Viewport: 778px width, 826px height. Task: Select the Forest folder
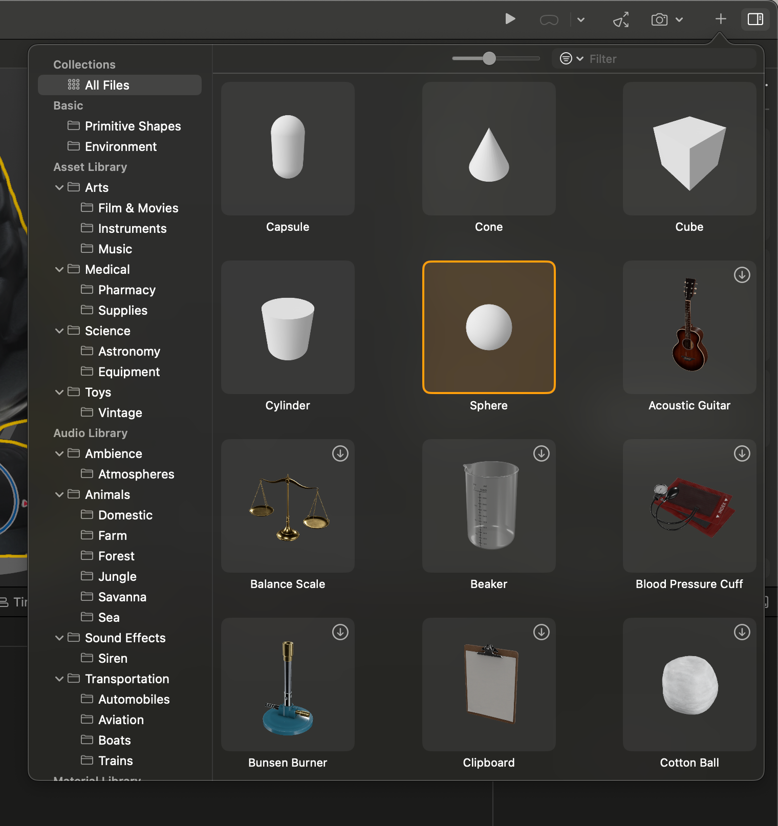(107, 556)
